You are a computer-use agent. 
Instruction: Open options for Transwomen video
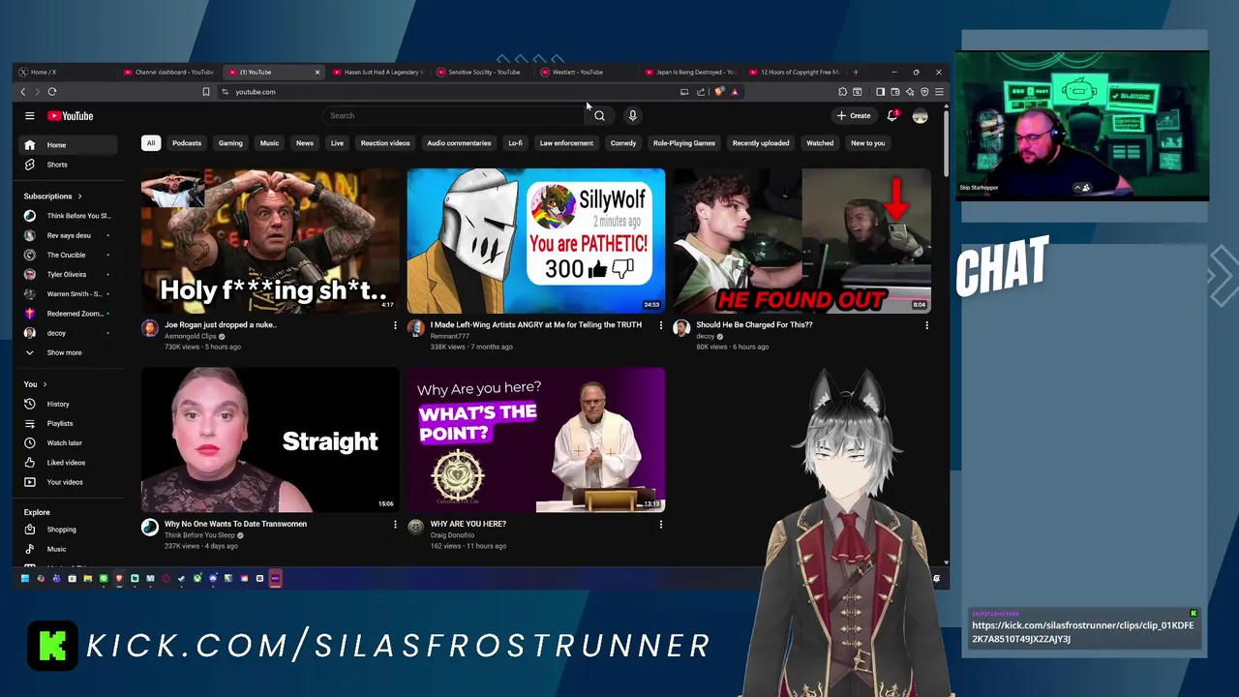(x=395, y=524)
